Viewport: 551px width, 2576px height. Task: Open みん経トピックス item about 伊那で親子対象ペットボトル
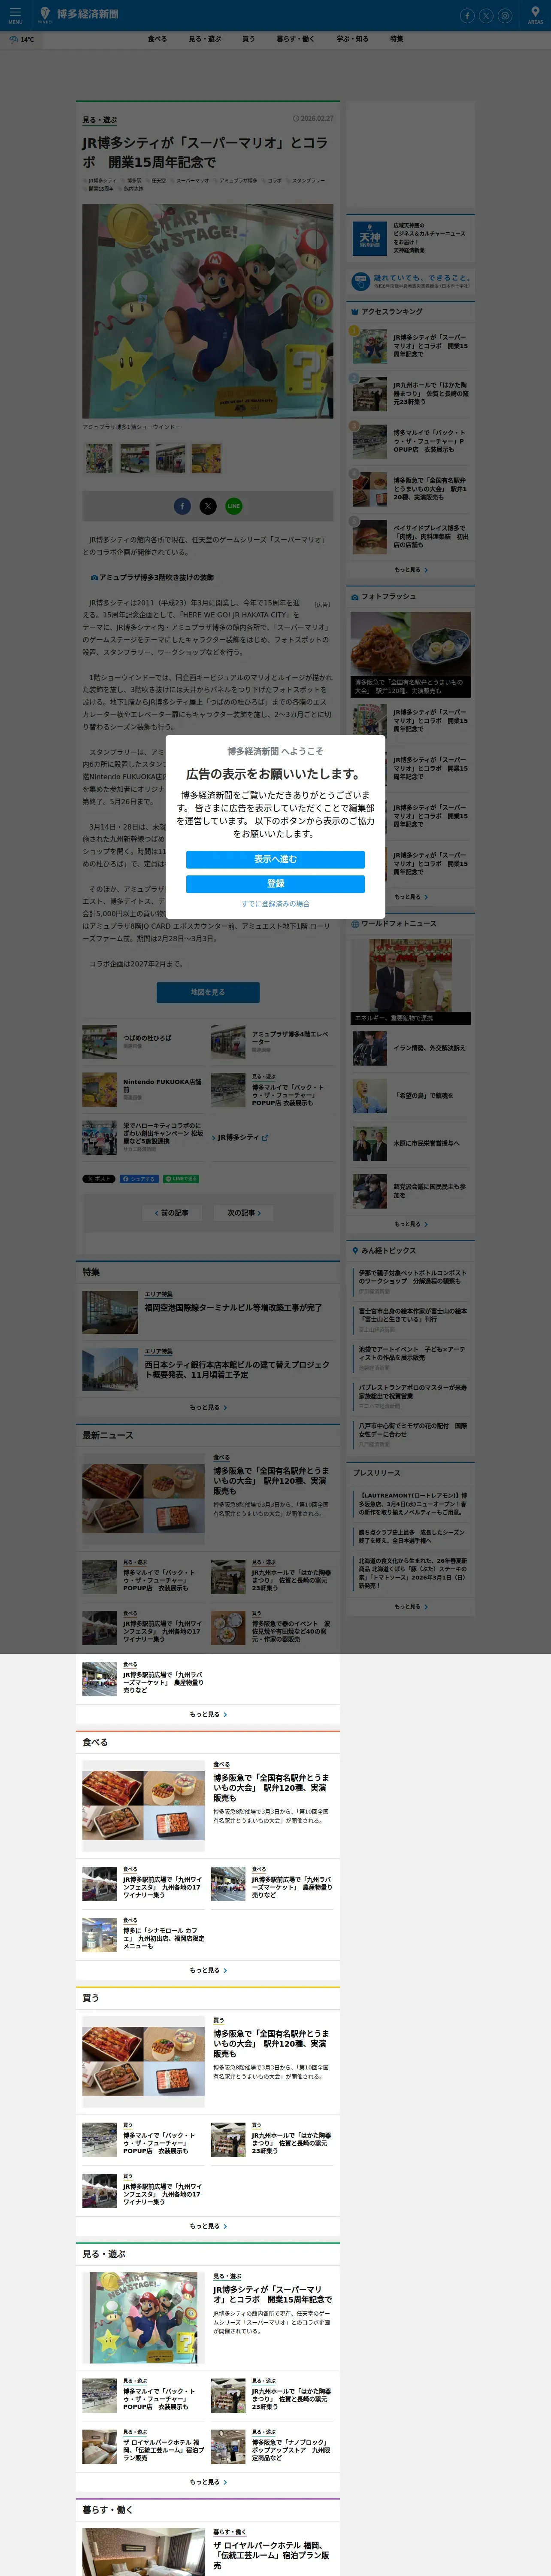click(x=413, y=1277)
